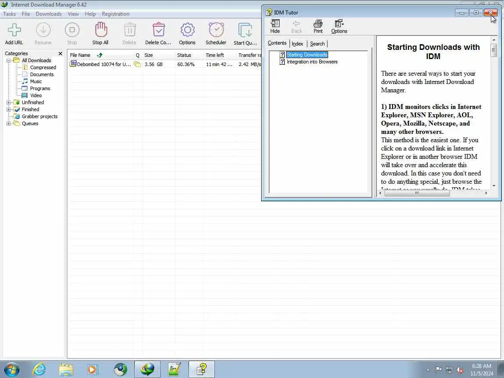
Task: Click the queue icon in download row
Action: point(137,64)
